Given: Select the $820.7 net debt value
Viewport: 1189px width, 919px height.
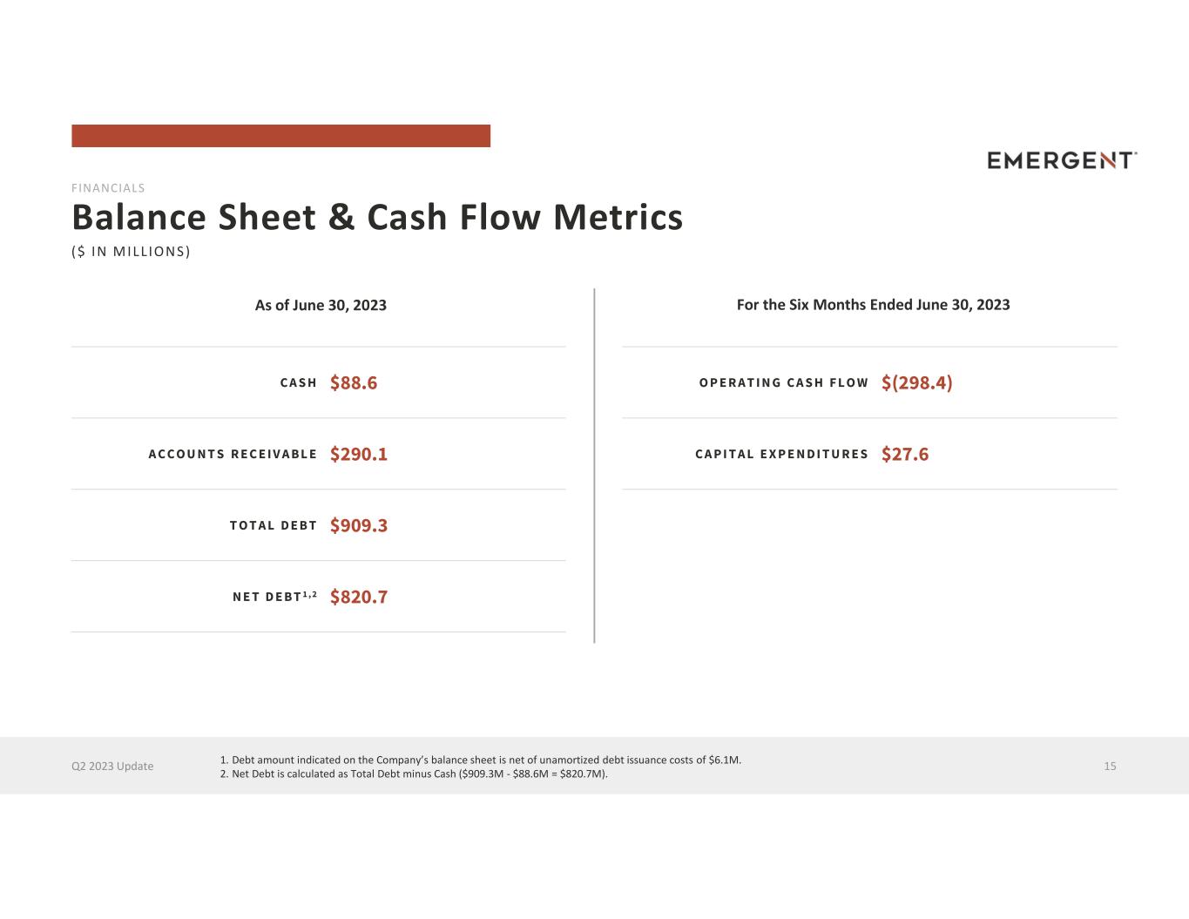Looking at the screenshot, I should pyautogui.click(x=359, y=597).
